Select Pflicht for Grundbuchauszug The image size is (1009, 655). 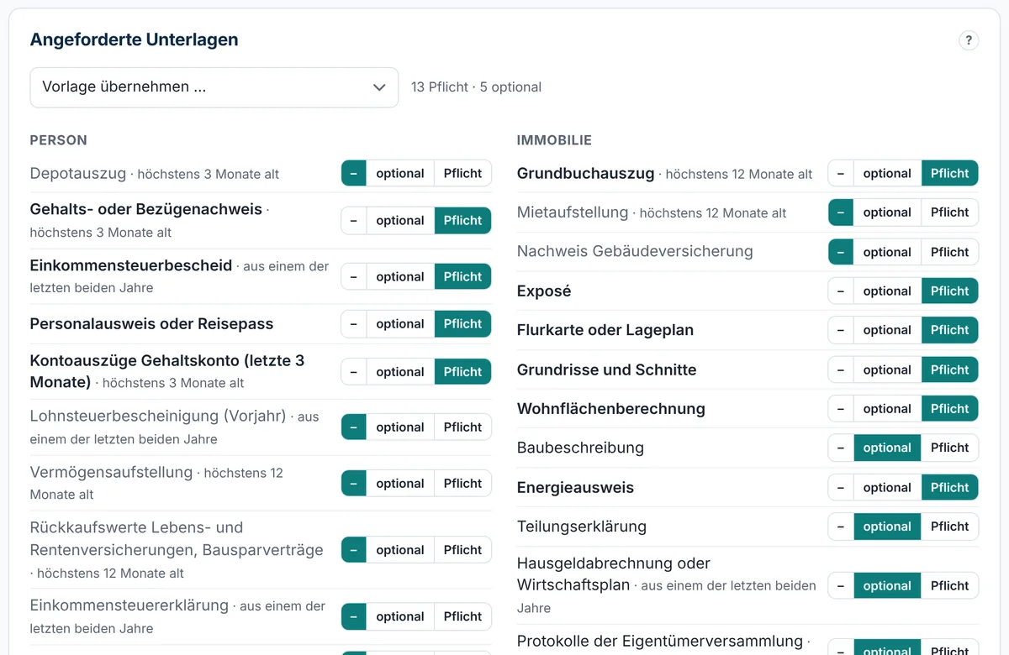(x=950, y=174)
